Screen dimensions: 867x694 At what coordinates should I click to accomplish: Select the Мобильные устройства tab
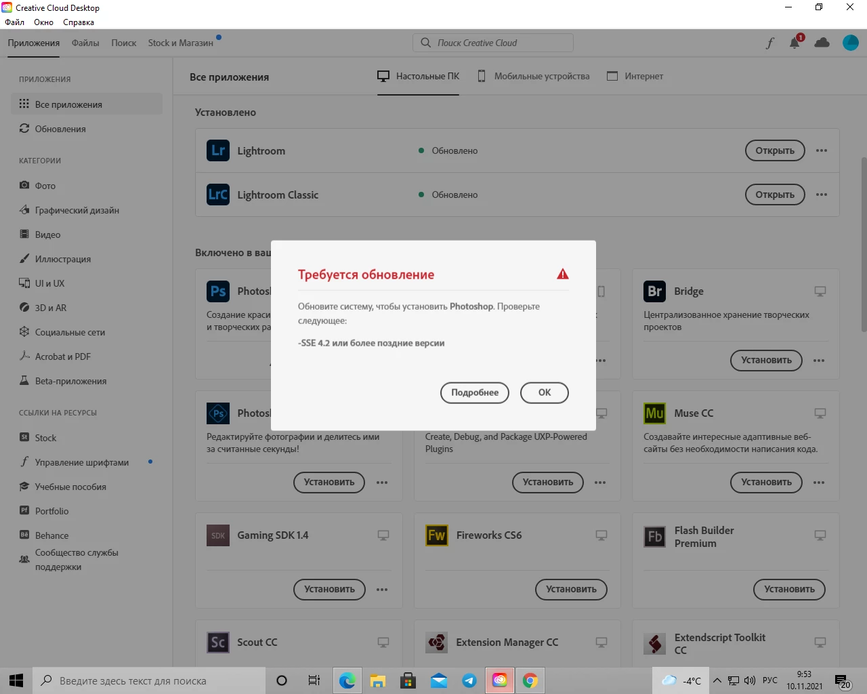tap(534, 76)
